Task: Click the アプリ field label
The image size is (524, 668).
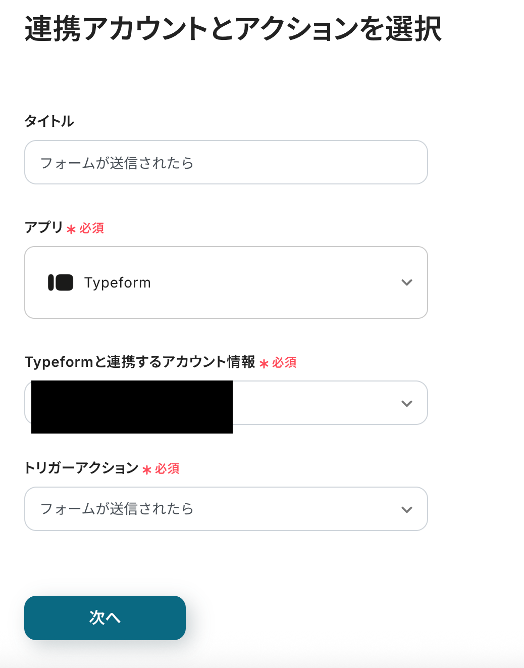Action: click(x=44, y=227)
